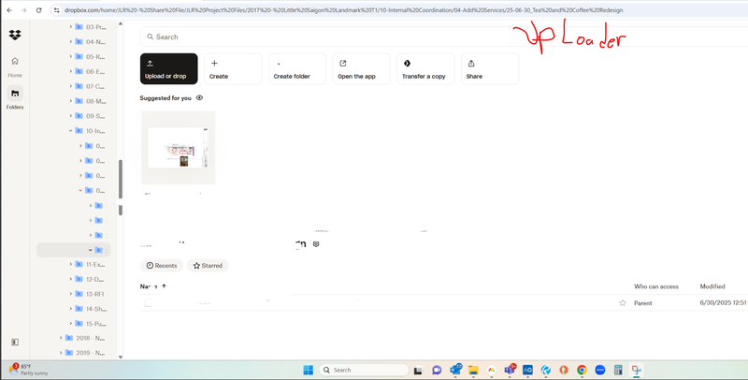Sort by Name using the arrow

tap(165, 286)
